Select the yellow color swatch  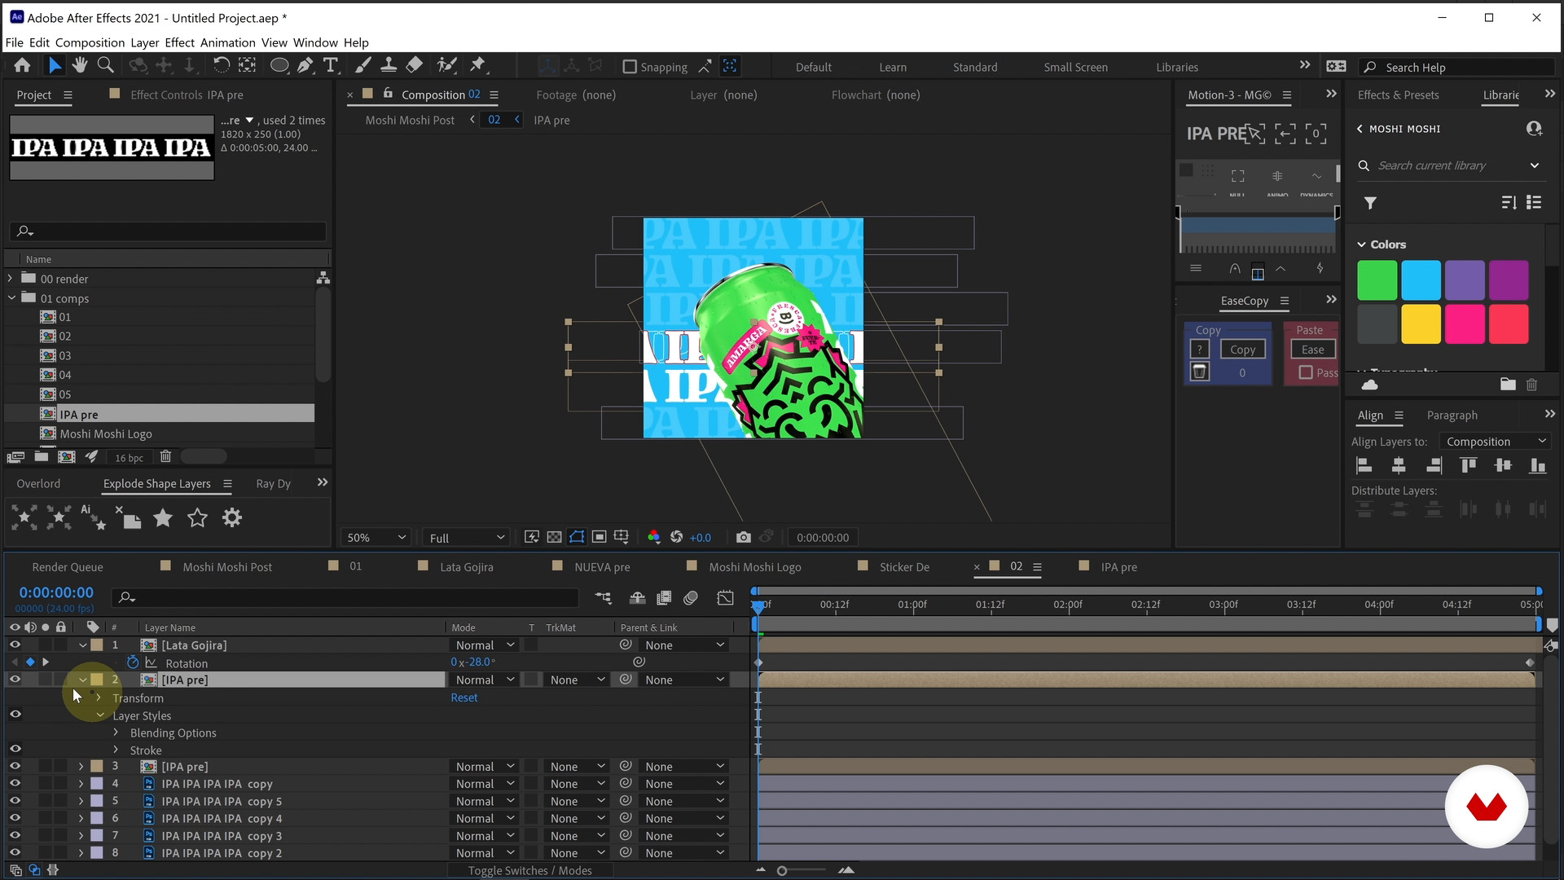[x=1421, y=324]
